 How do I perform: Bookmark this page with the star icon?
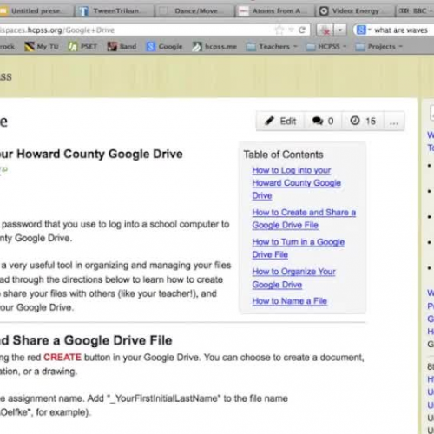click(x=279, y=30)
